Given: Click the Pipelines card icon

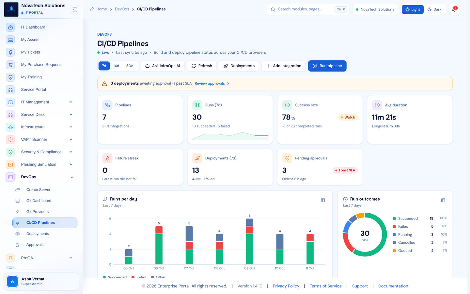Looking at the screenshot, I should (107, 105).
